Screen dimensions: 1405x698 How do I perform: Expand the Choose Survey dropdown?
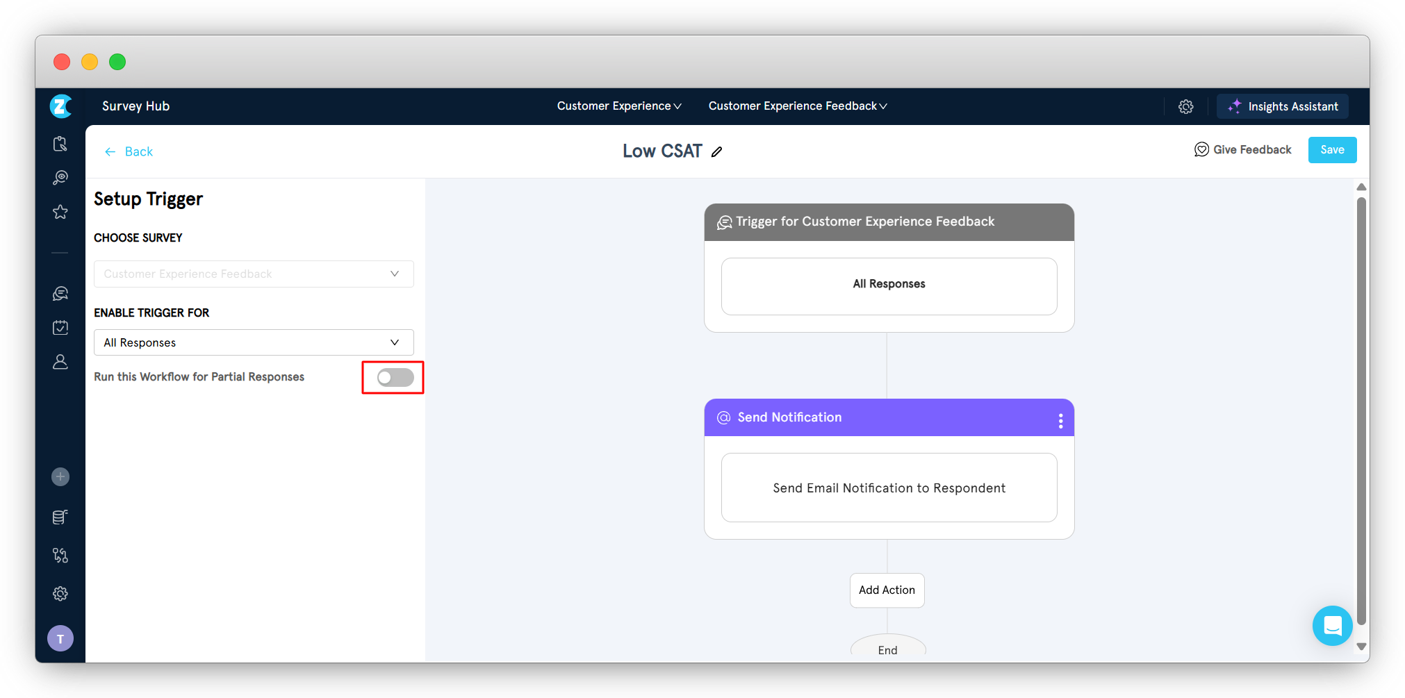click(x=254, y=274)
